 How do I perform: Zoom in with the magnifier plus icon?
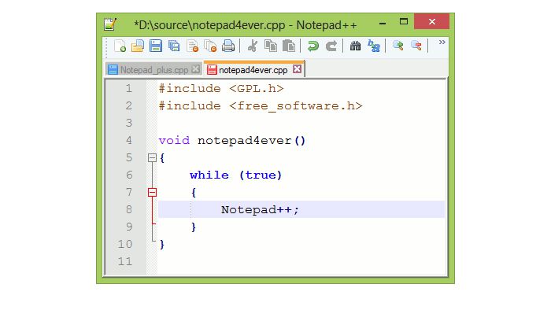[x=398, y=46]
